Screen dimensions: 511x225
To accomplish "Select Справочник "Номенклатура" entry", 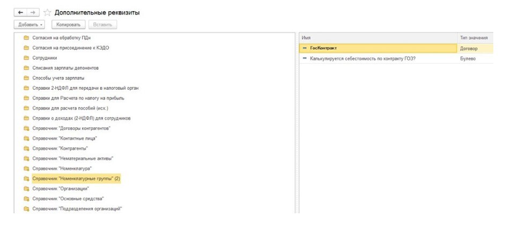I will (x=62, y=168).
